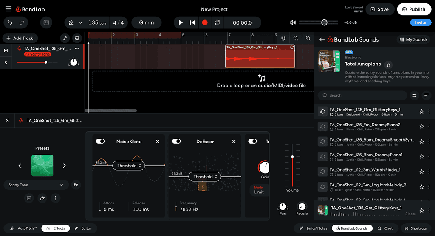Mute the TA_OneShot track
The image size is (435, 236).
(x=6, y=50)
